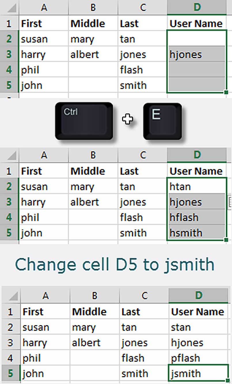Click the 'Change cell D5 to jsmith' text

coord(115,264)
